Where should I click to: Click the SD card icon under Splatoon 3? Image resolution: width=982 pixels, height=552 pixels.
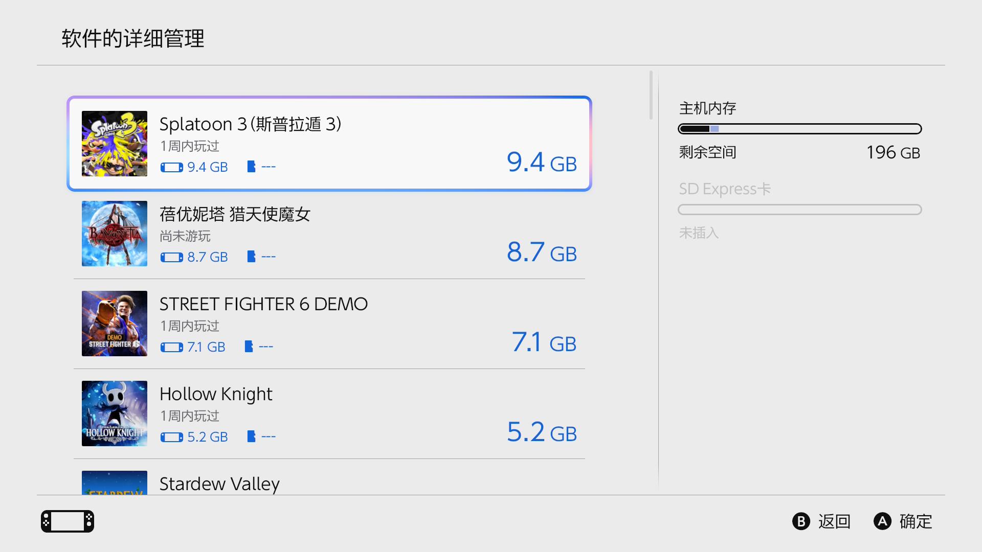tap(251, 167)
